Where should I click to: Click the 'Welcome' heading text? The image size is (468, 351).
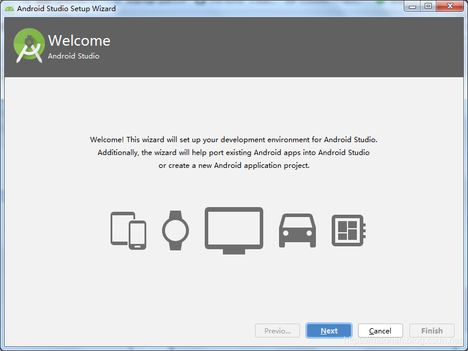(79, 40)
